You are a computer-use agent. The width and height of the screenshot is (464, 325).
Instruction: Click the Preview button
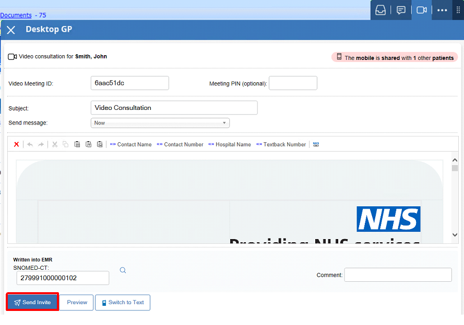tap(77, 303)
